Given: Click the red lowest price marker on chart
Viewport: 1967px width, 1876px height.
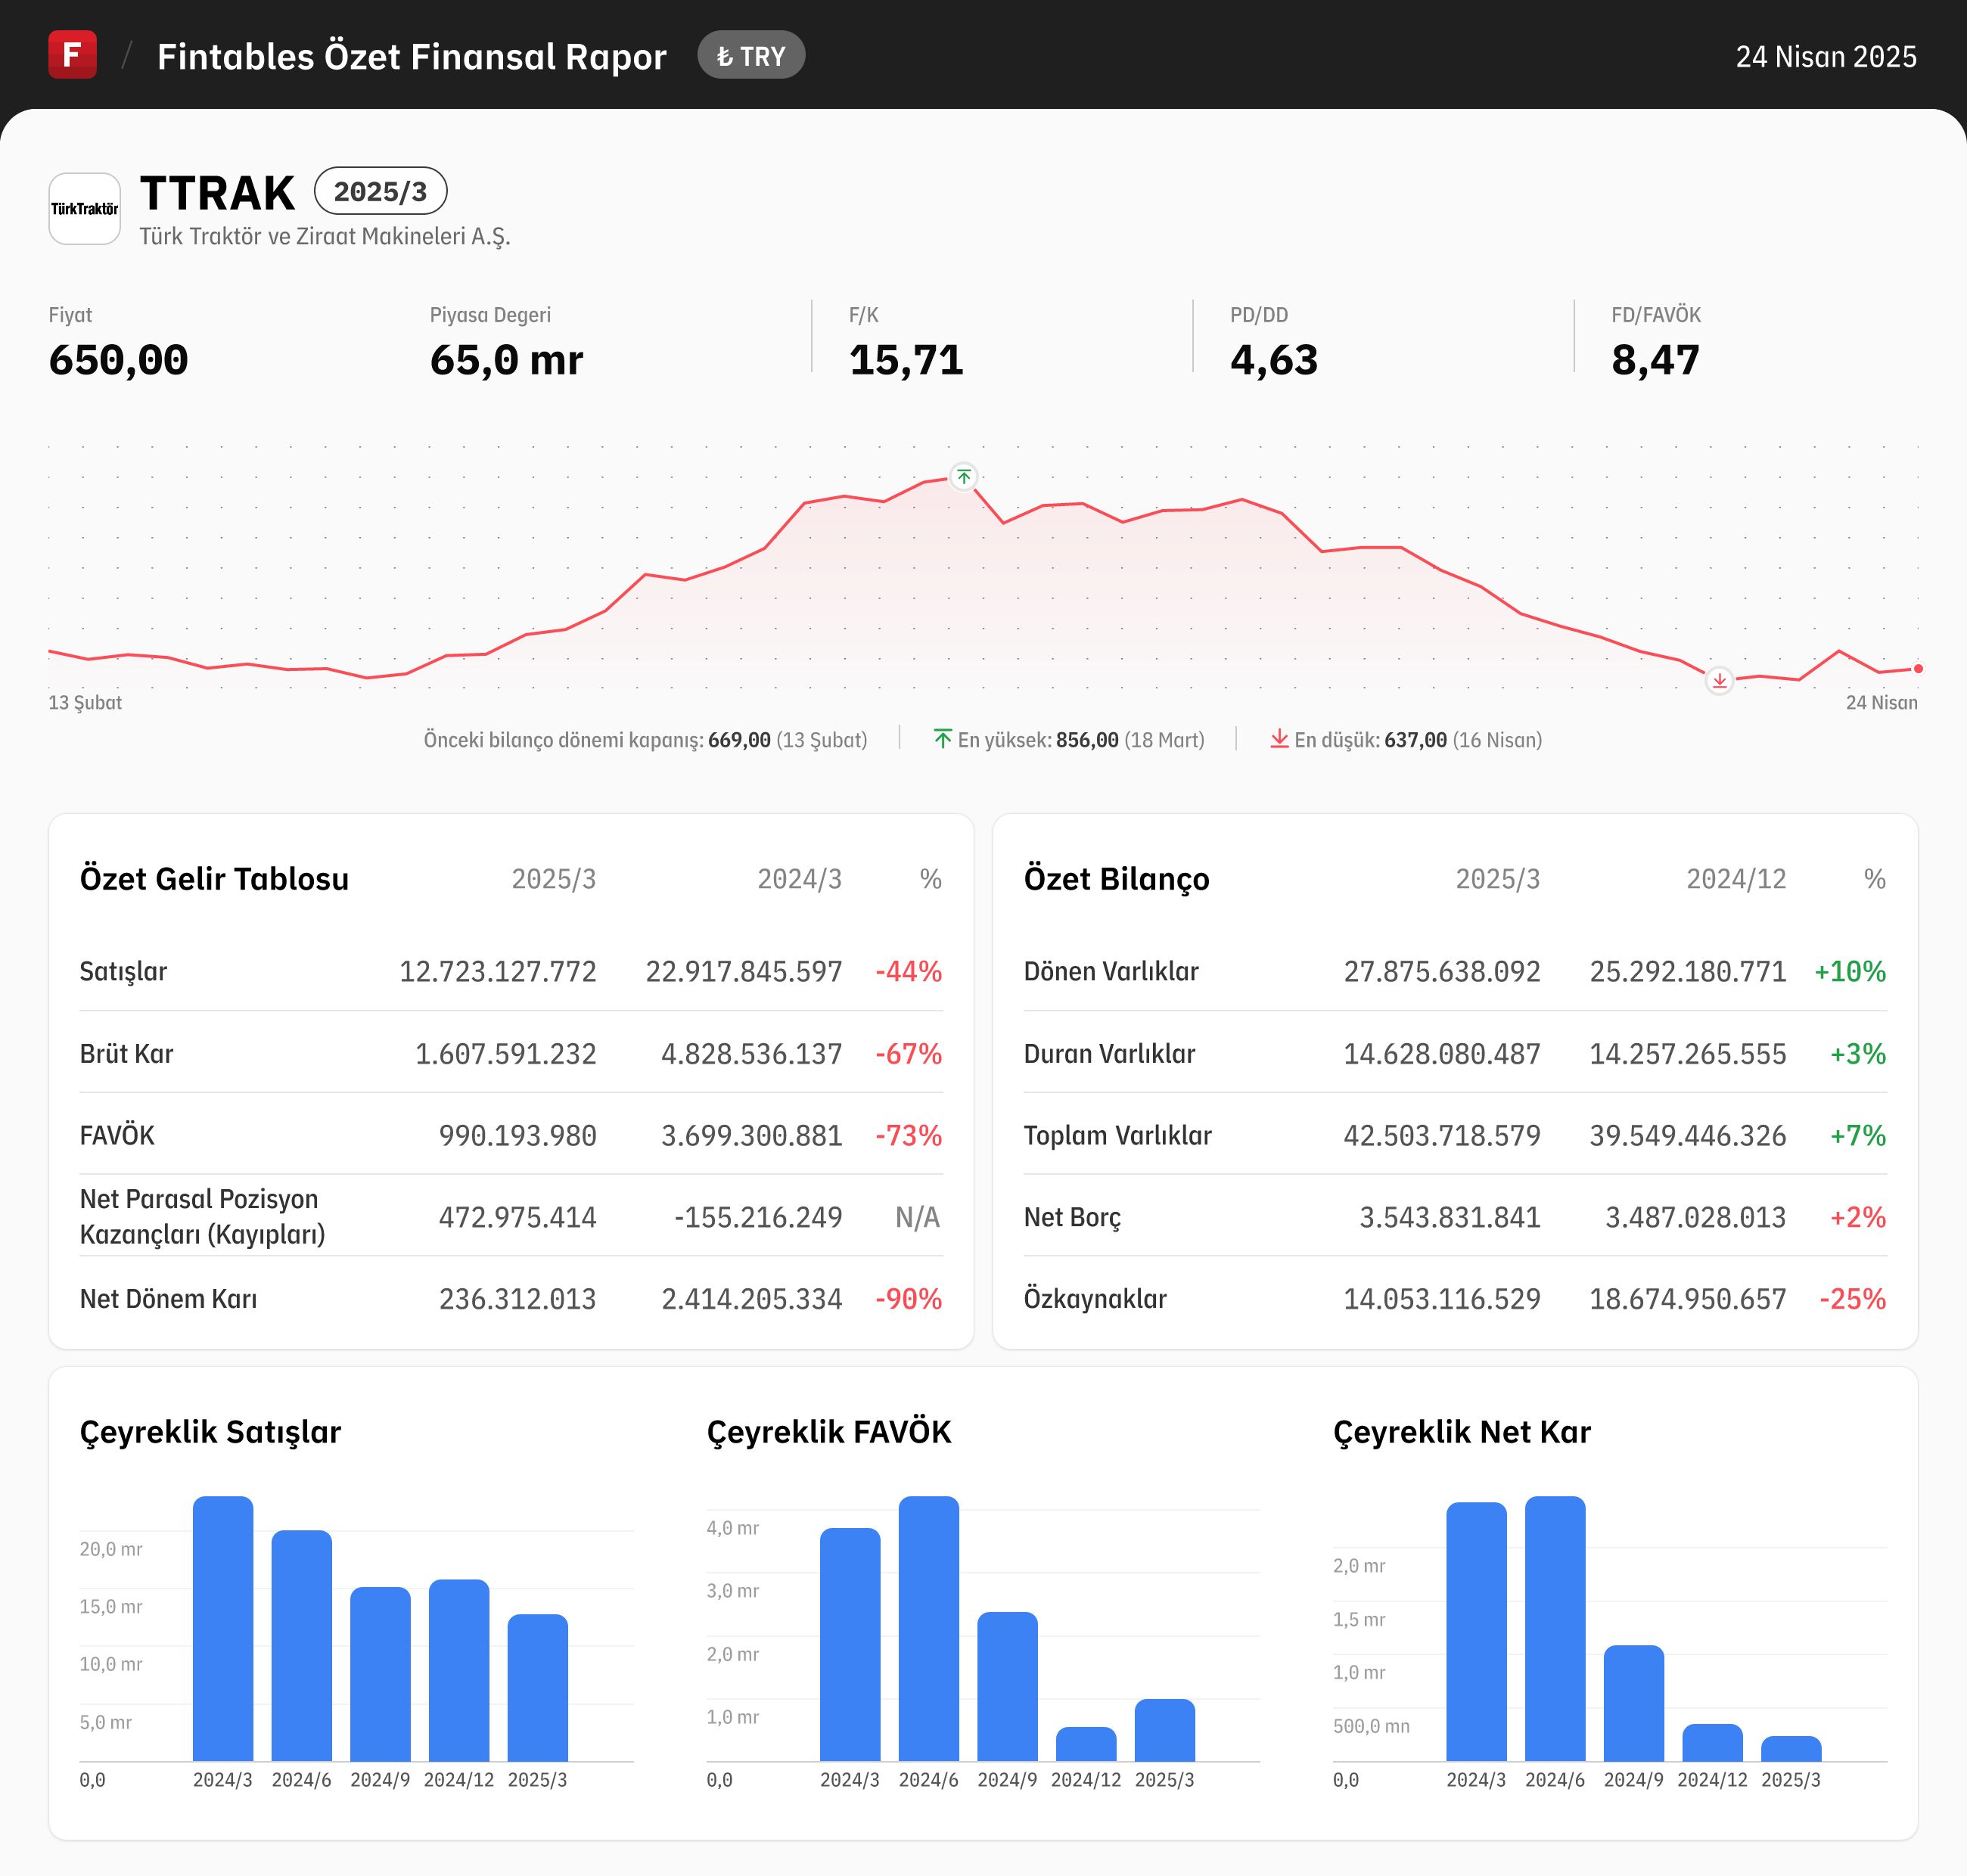Looking at the screenshot, I should (1719, 681).
